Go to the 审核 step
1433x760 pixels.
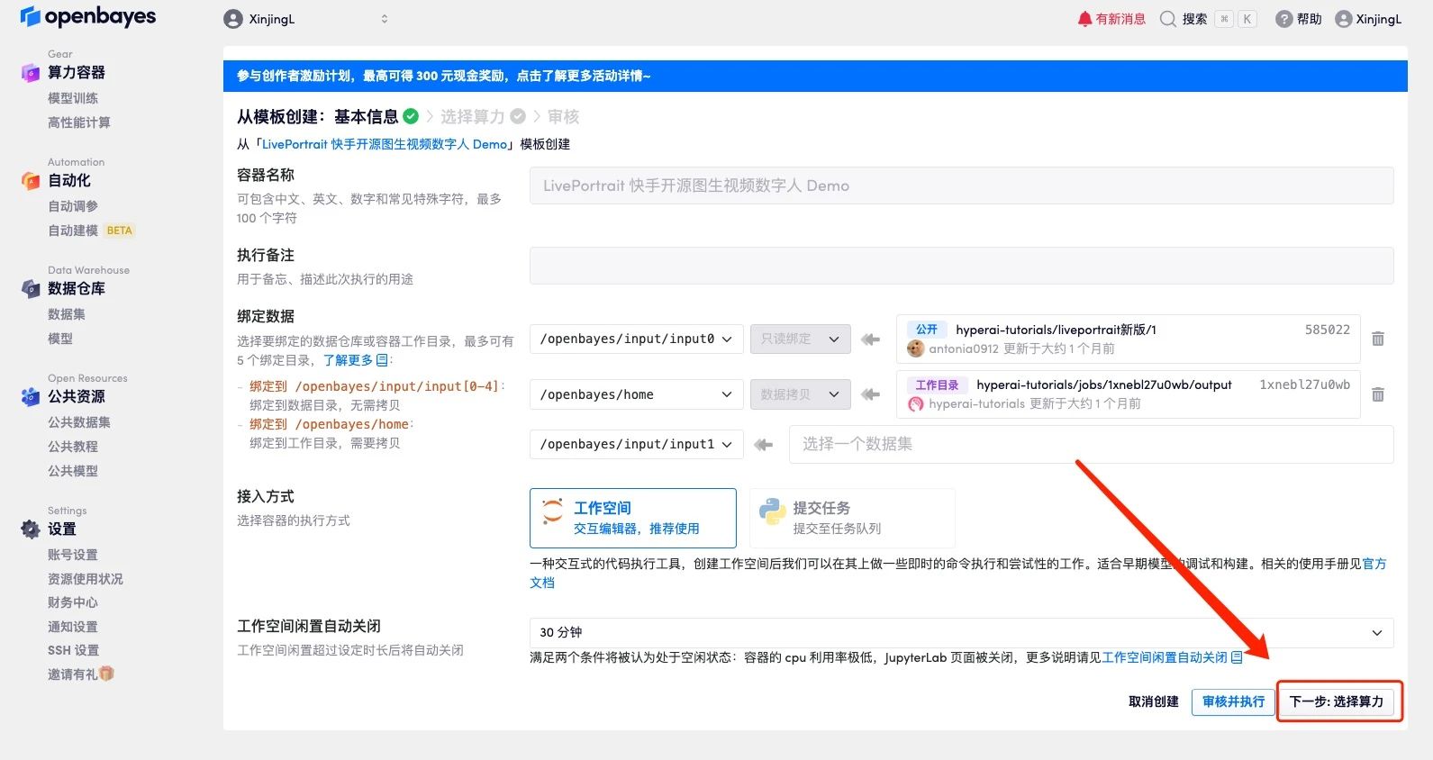[564, 116]
